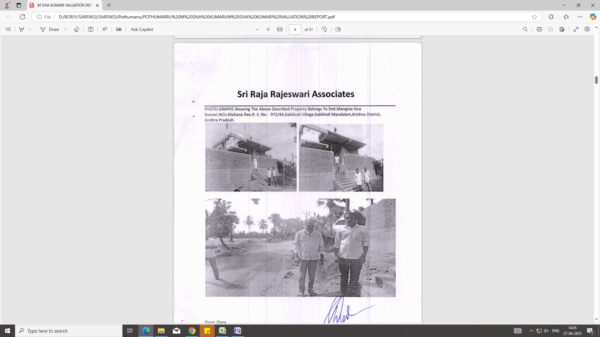Open PDF viewer settings gear

pos(587,29)
